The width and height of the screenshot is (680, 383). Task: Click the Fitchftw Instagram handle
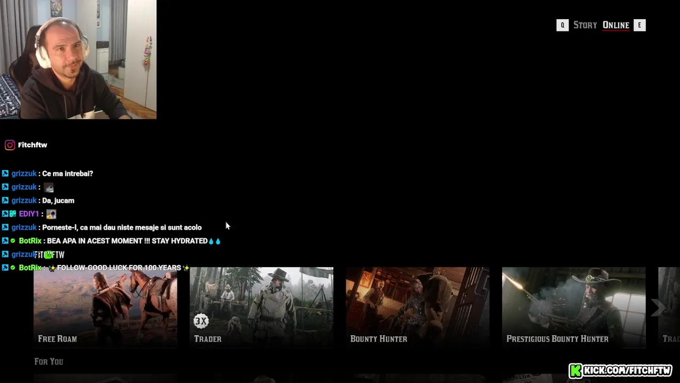click(32, 145)
